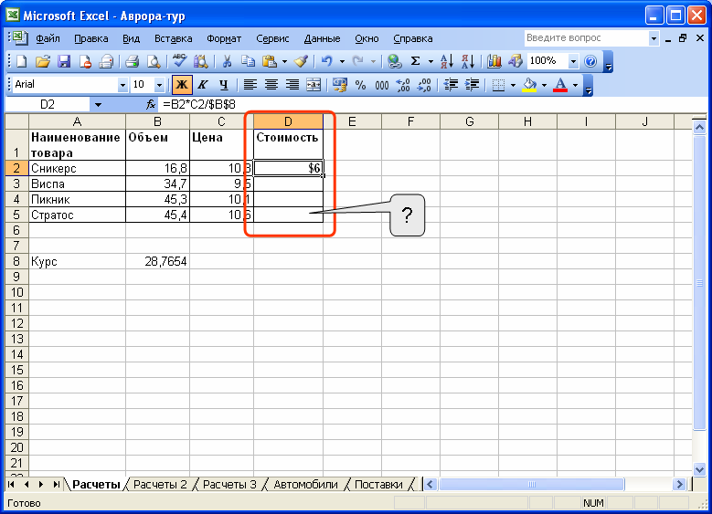Viewport: 712px width, 514px height.
Task: Run the Spelling check icon
Action: coord(179,61)
